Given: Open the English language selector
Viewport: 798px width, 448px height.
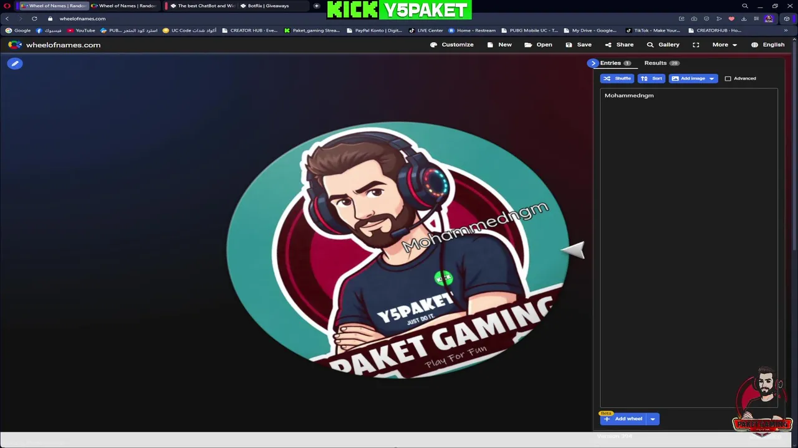Looking at the screenshot, I should click(x=768, y=45).
